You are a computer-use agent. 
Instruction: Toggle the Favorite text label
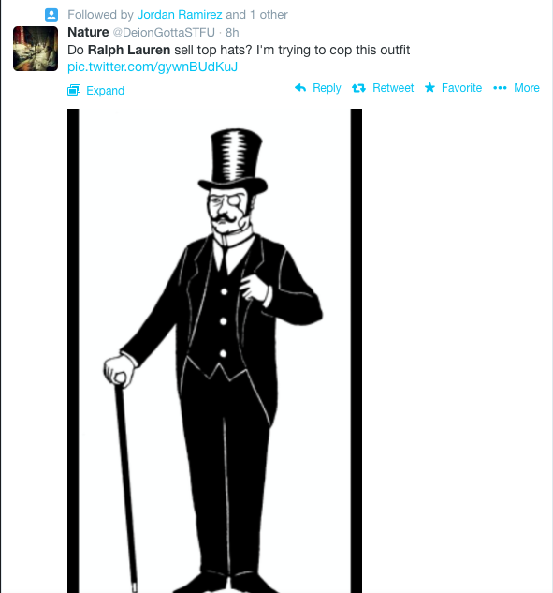[x=461, y=88]
